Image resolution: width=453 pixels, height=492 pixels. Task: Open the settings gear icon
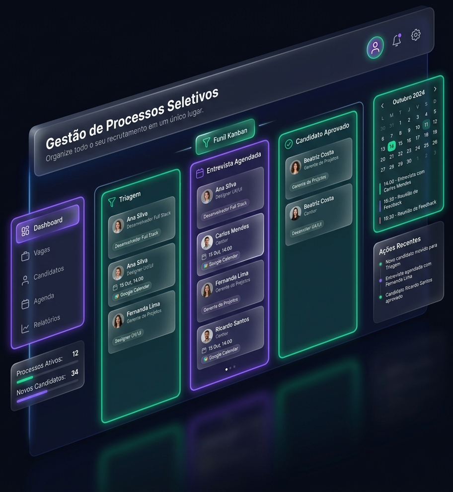coord(416,35)
